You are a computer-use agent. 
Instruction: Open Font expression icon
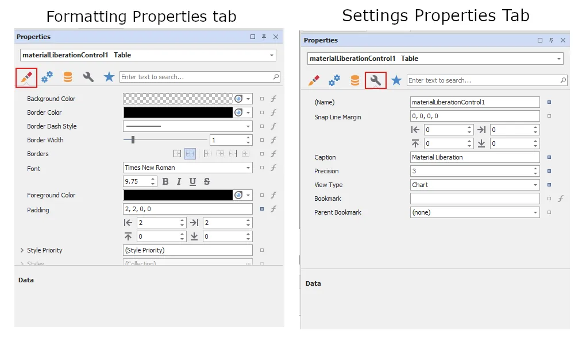point(273,168)
